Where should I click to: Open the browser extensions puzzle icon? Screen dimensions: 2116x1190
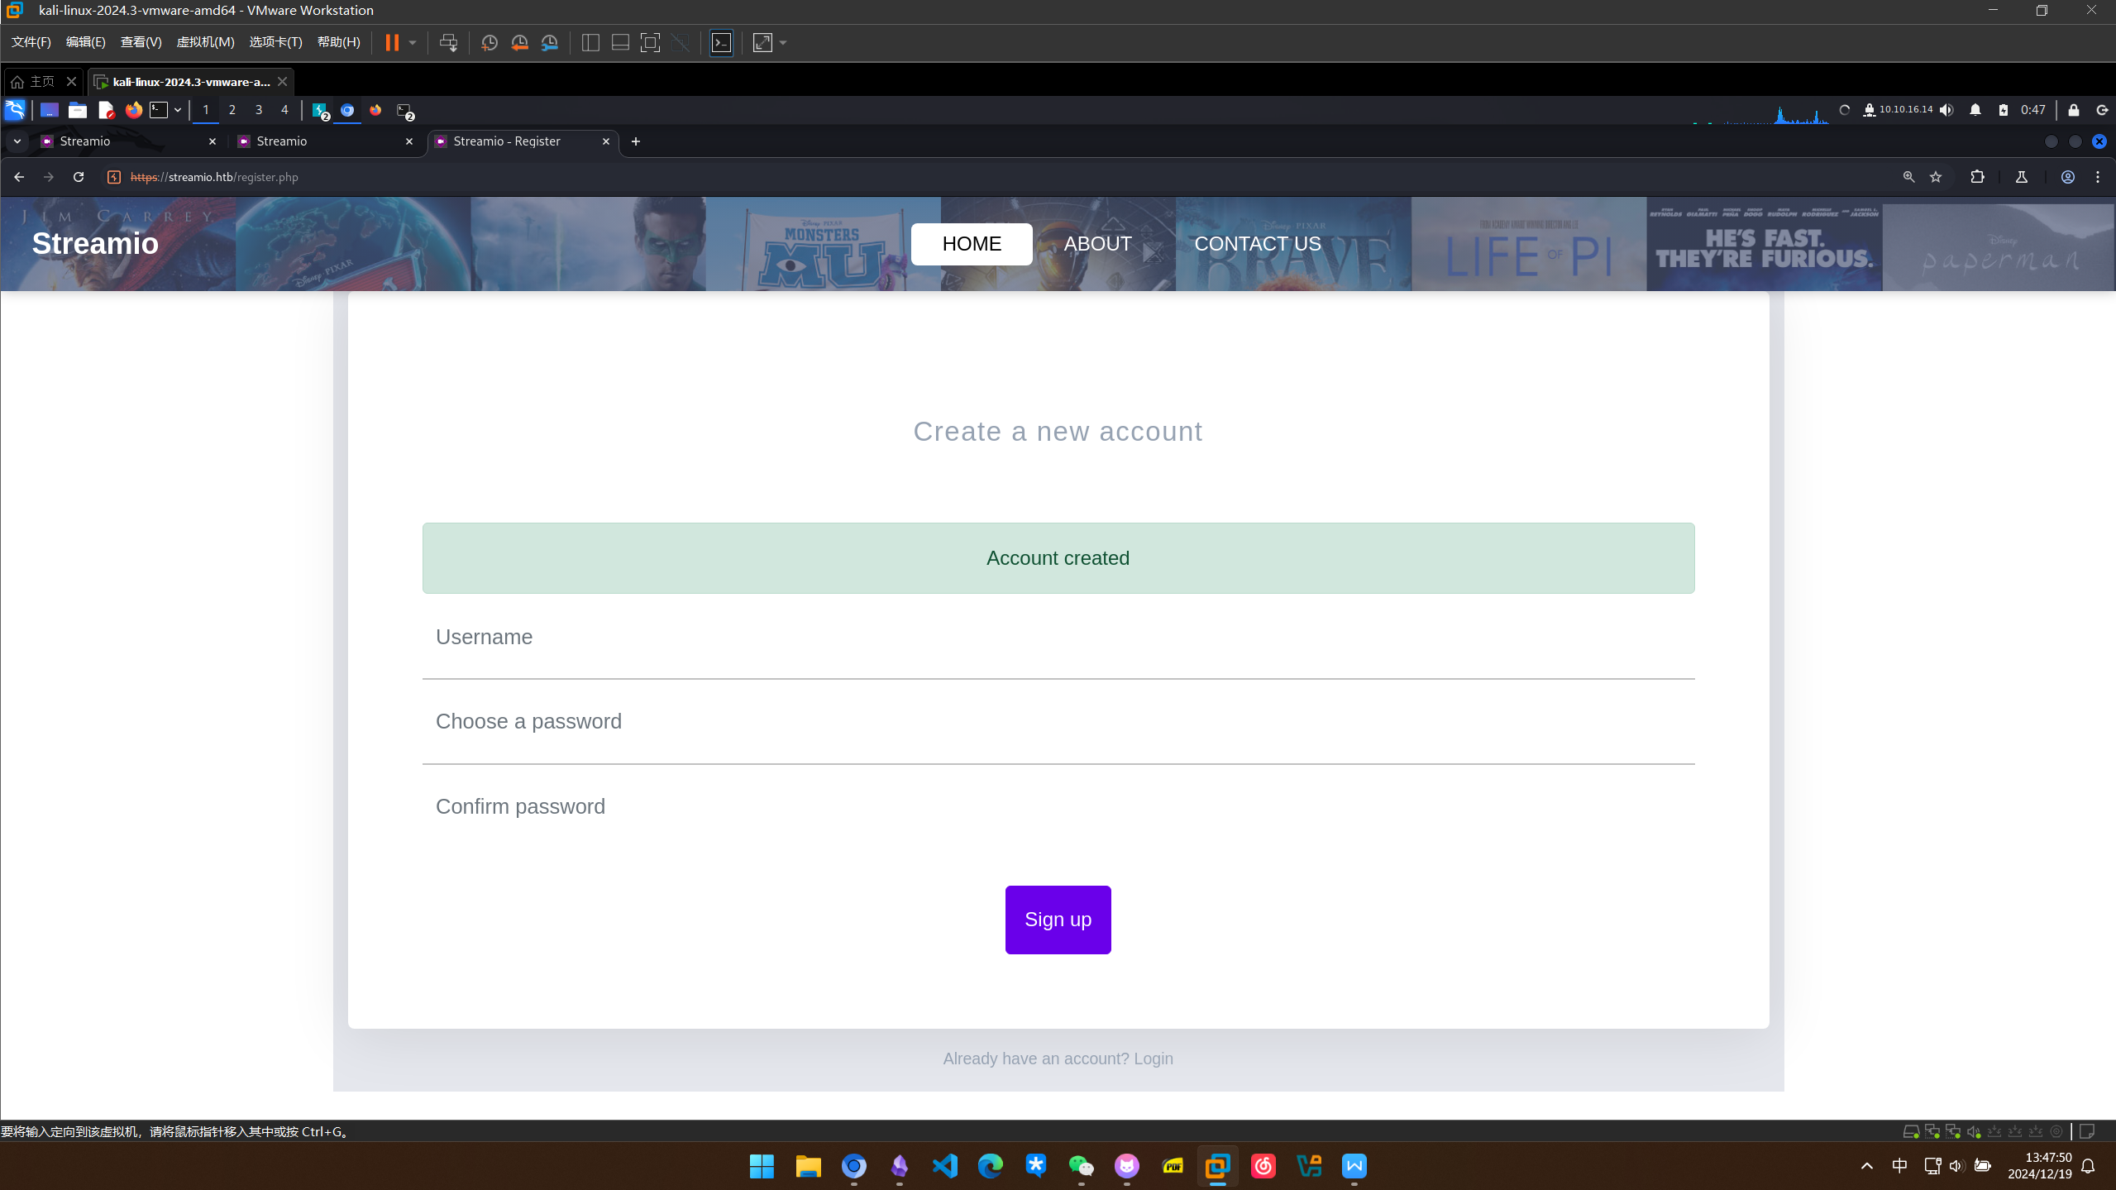(1977, 177)
